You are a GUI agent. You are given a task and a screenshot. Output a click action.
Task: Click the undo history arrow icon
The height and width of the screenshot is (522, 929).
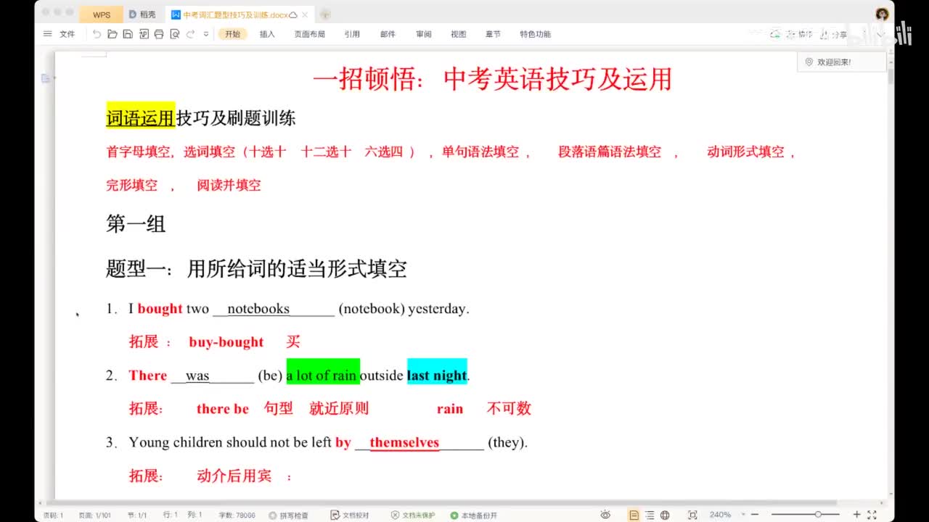point(97,34)
